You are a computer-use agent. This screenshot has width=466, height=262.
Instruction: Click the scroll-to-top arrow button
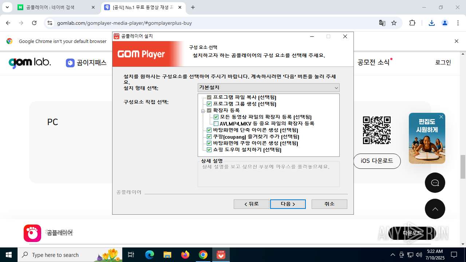point(435,209)
